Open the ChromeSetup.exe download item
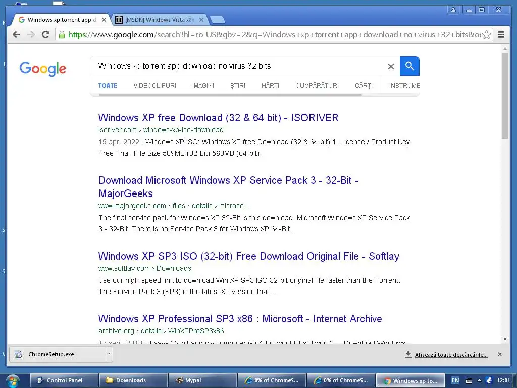The height and width of the screenshot is (388, 517). tap(58, 354)
